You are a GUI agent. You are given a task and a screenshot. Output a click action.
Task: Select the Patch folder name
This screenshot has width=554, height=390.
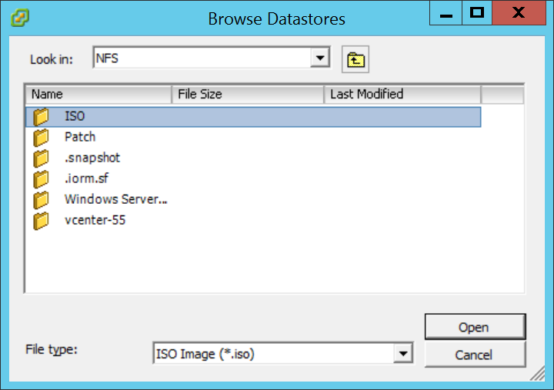[x=80, y=137]
